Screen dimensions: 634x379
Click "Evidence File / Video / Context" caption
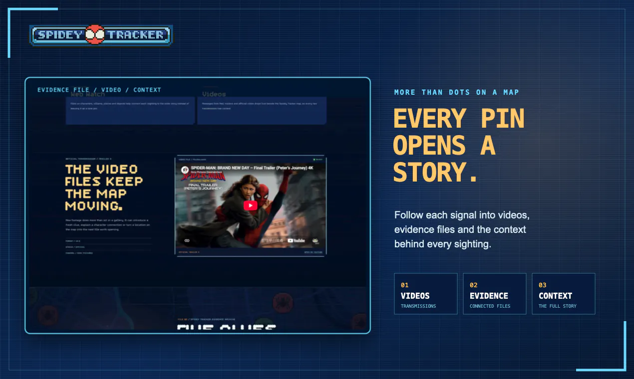[99, 90]
